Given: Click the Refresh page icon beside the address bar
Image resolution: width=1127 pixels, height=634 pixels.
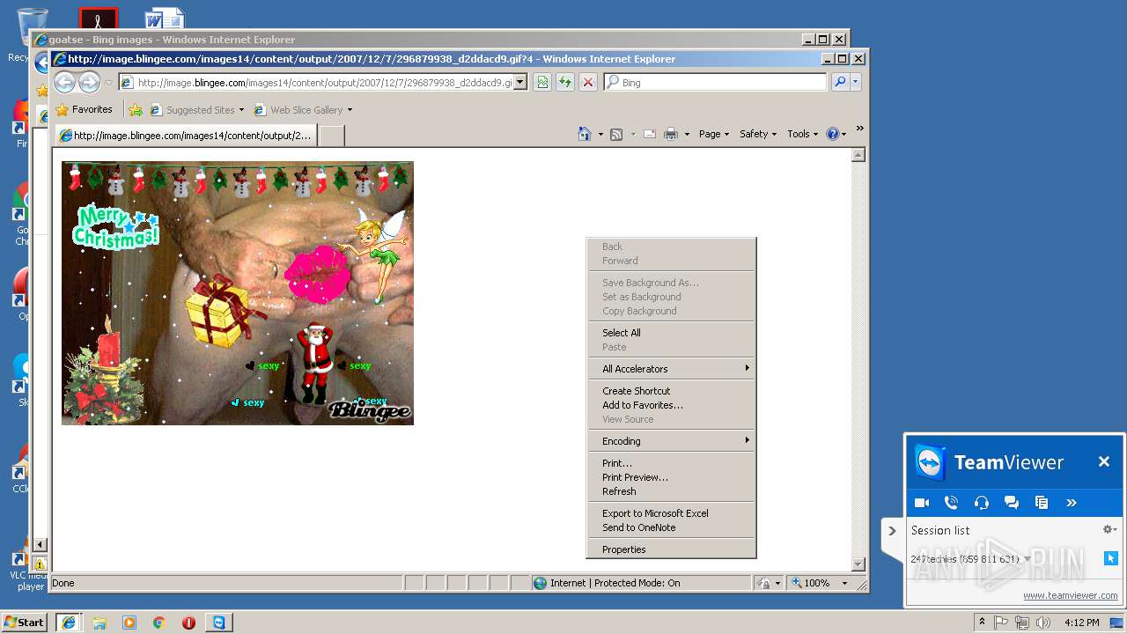Looking at the screenshot, I should point(565,82).
